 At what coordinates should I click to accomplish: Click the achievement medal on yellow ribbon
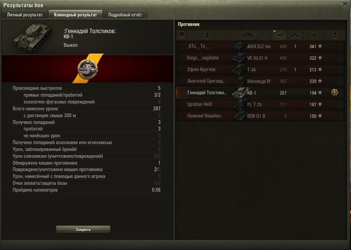[88, 69]
